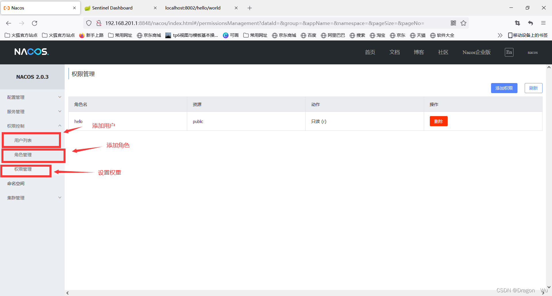Click the scroll down arrow of page scrollbar
This screenshot has height=296, width=552.
point(549,287)
